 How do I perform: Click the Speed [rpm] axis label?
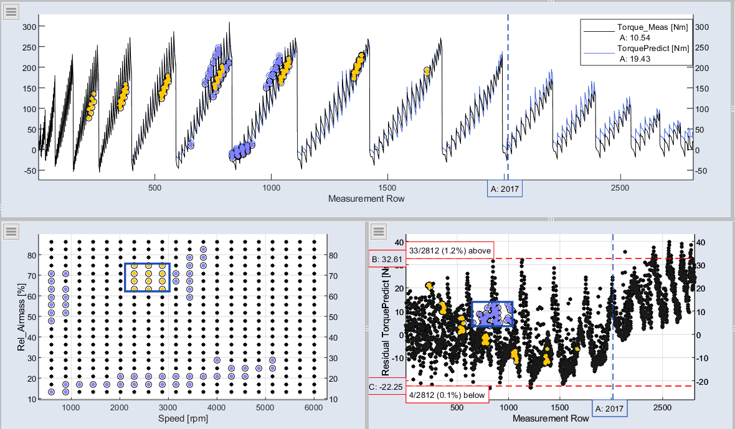point(183,418)
